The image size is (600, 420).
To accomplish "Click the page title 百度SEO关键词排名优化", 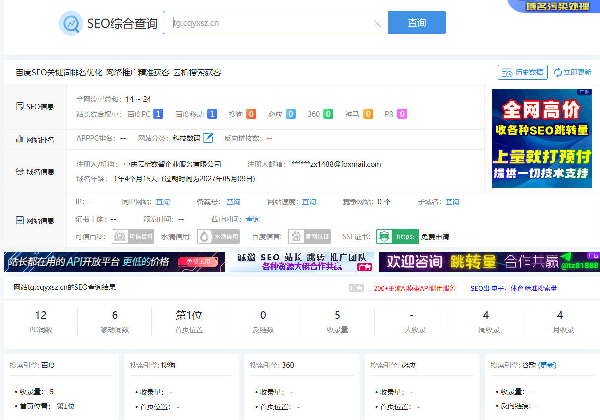I will click(x=118, y=73).
